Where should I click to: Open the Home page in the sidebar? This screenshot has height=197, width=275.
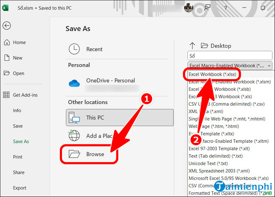click(x=19, y=42)
